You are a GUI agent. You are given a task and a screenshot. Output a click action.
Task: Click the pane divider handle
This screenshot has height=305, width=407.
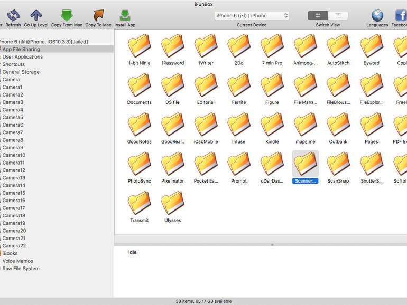tap(272, 245)
